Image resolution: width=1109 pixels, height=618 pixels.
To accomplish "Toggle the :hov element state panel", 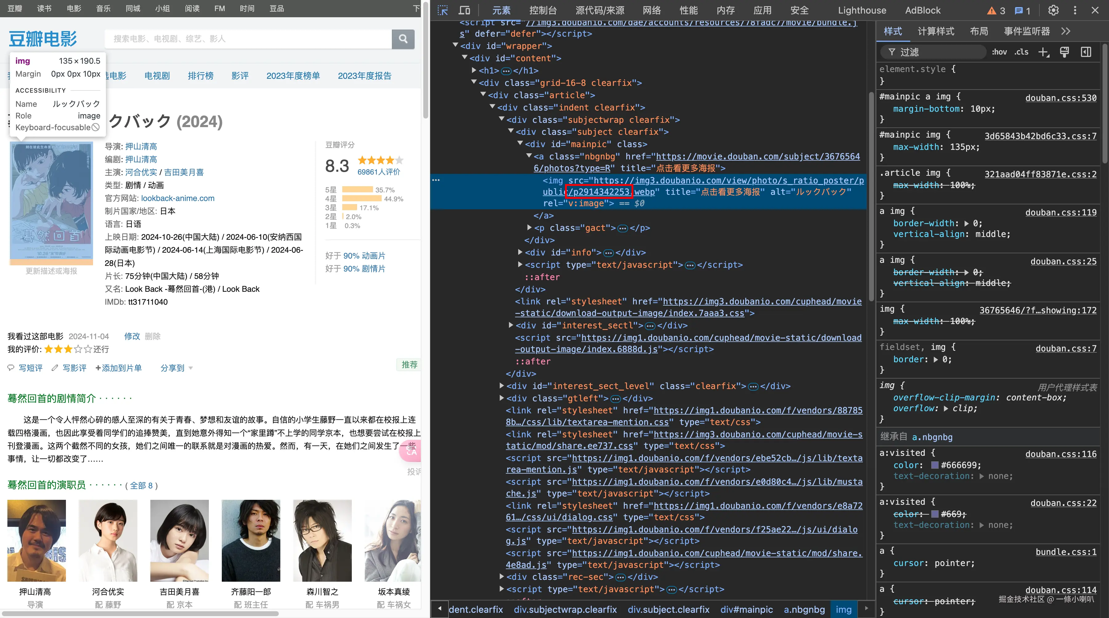I will click(x=999, y=52).
